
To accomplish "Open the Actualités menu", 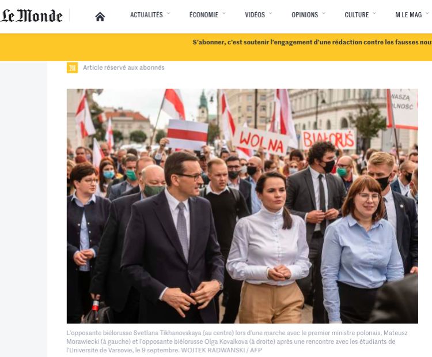I will [x=146, y=15].
